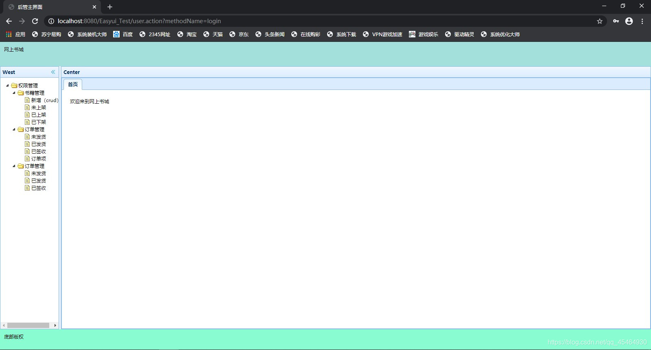Click the West panel scrollbar left arrow
Image resolution: width=651 pixels, height=350 pixels.
4,325
